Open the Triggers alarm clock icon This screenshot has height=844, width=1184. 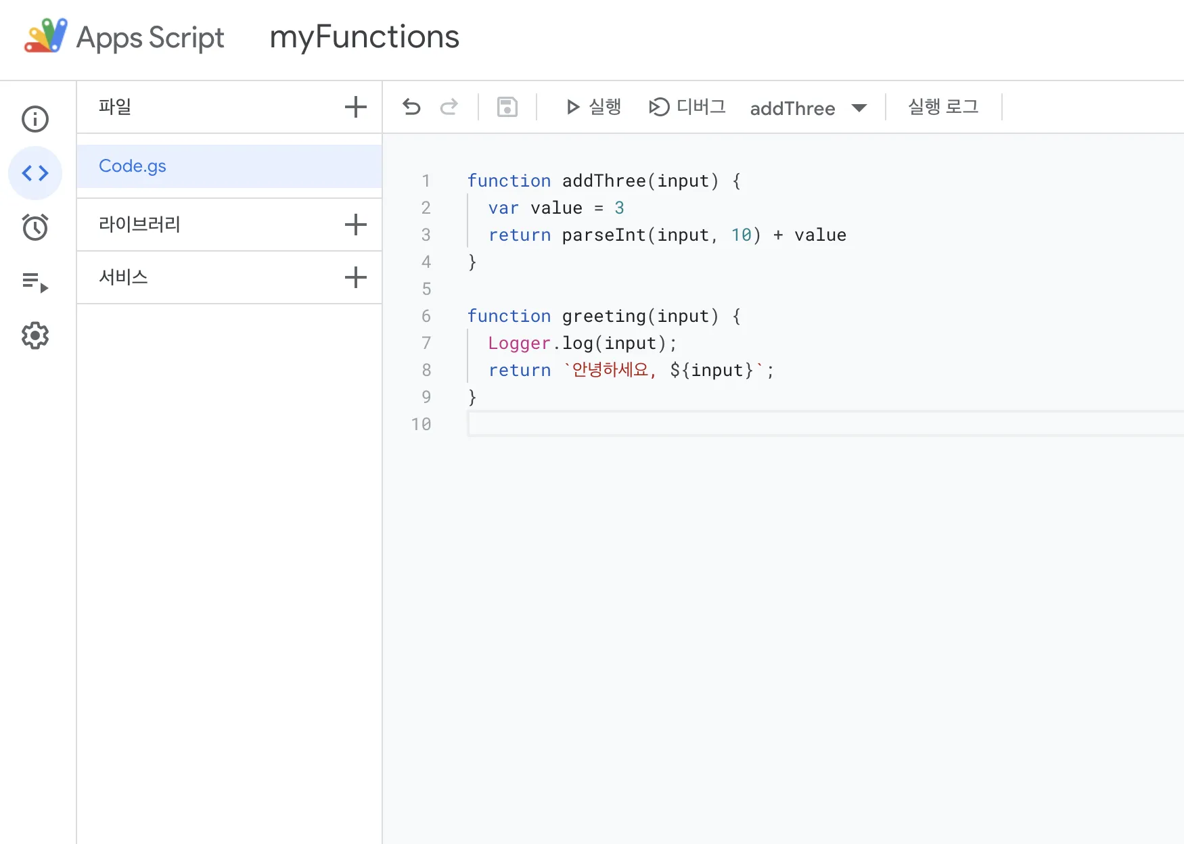[x=35, y=227]
